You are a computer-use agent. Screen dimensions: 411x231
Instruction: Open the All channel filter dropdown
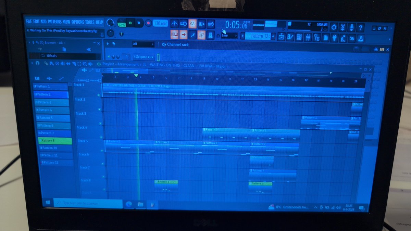point(143,44)
